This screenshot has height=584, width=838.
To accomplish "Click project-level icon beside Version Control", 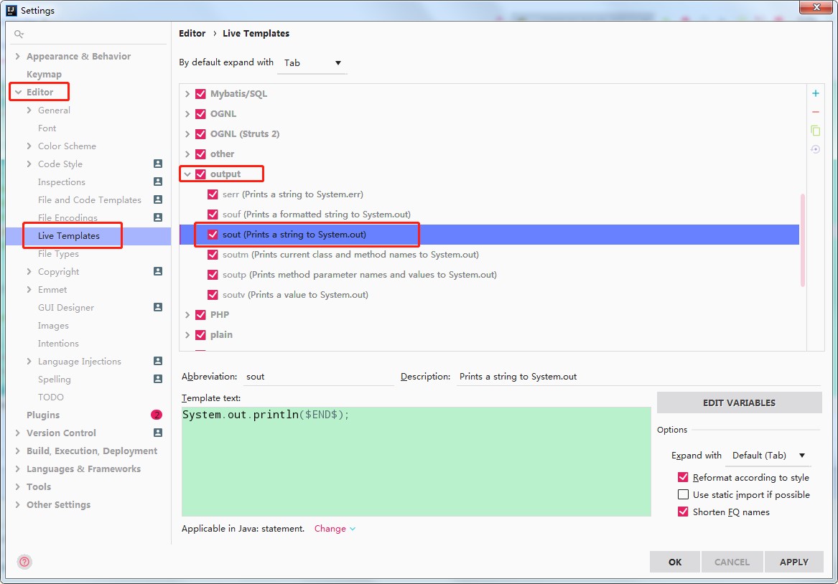I will pyautogui.click(x=158, y=433).
